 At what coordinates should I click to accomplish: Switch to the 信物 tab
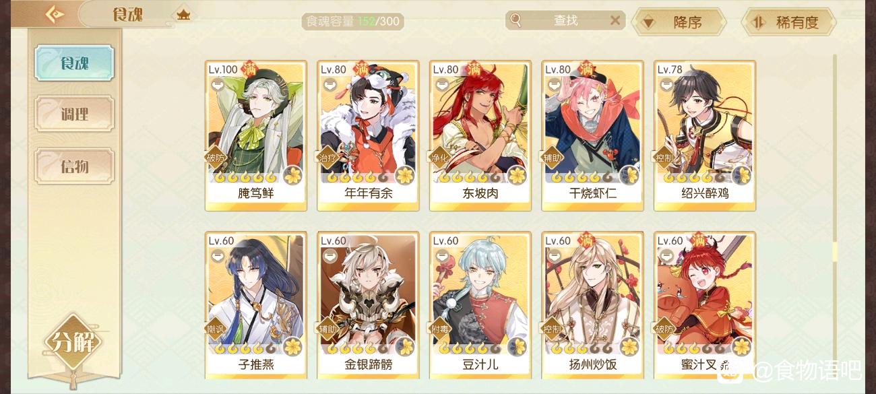[x=74, y=166]
